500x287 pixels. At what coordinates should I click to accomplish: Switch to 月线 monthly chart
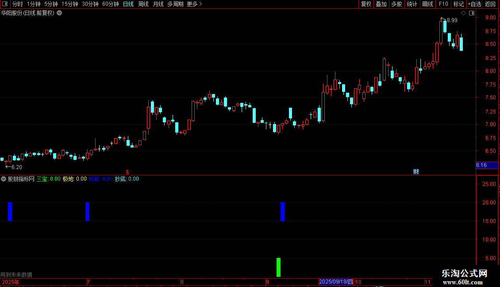(x=158, y=4)
